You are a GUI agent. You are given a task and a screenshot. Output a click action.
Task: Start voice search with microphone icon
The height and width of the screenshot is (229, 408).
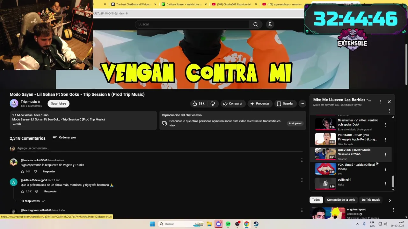coord(270,24)
